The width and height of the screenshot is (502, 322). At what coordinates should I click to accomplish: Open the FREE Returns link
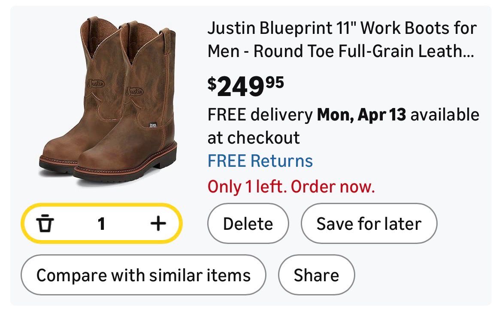coord(260,161)
